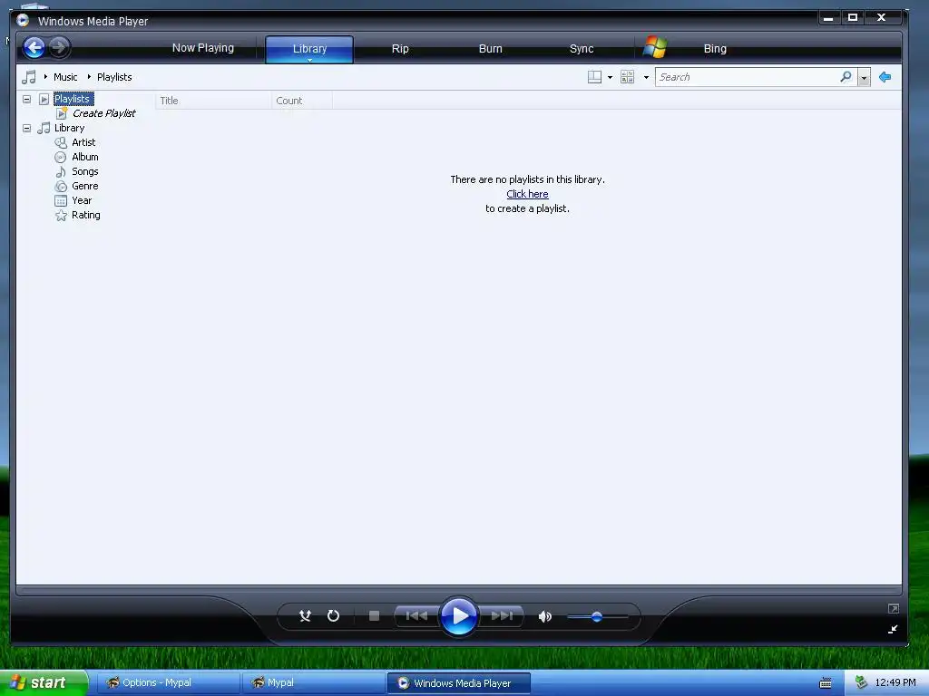Open the Rip tab
Screen dimensions: 929x696
coord(400,49)
